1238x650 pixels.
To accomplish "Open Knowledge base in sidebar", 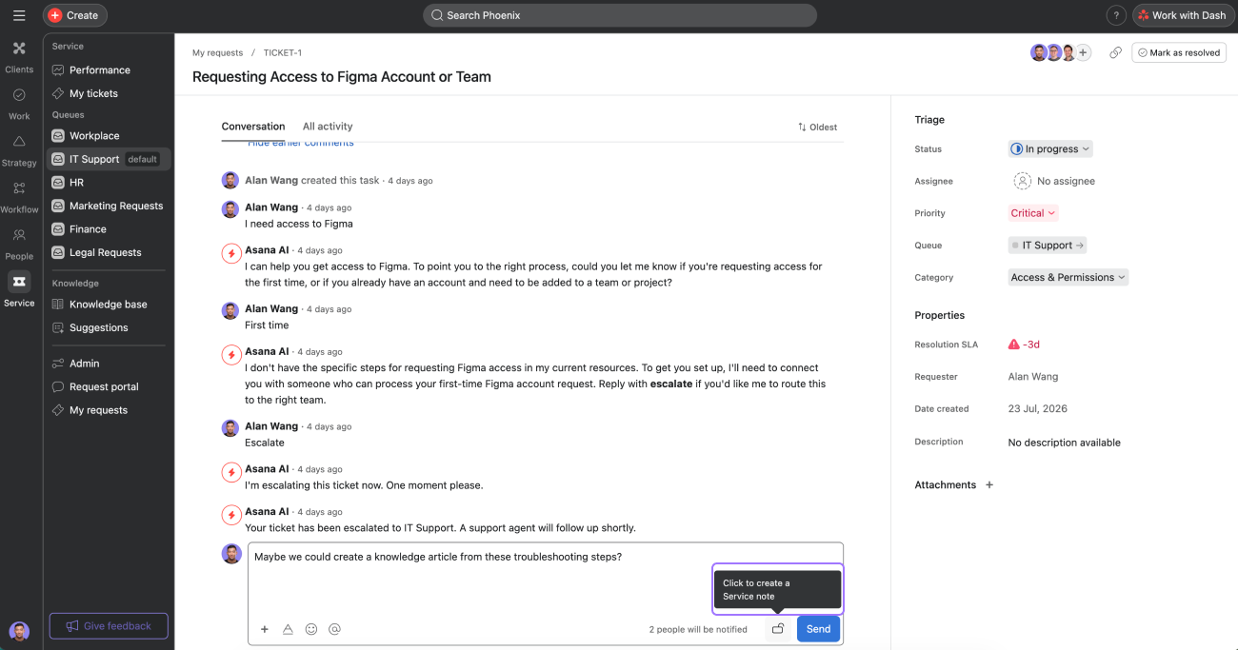I will coord(108,304).
